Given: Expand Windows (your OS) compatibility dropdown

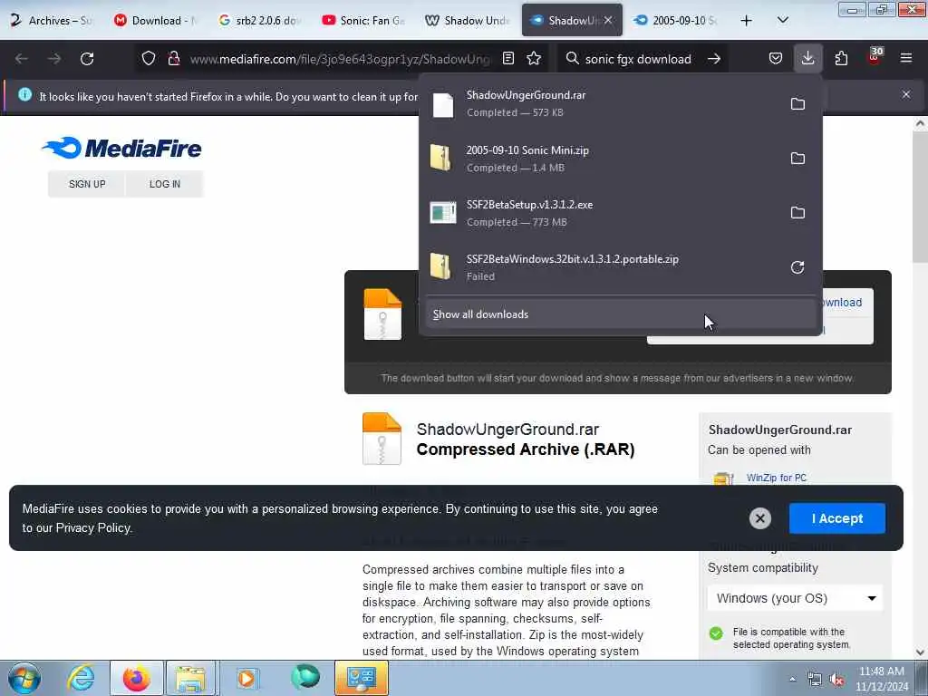Looking at the screenshot, I should pyautogui.click(x=796, y=598).
